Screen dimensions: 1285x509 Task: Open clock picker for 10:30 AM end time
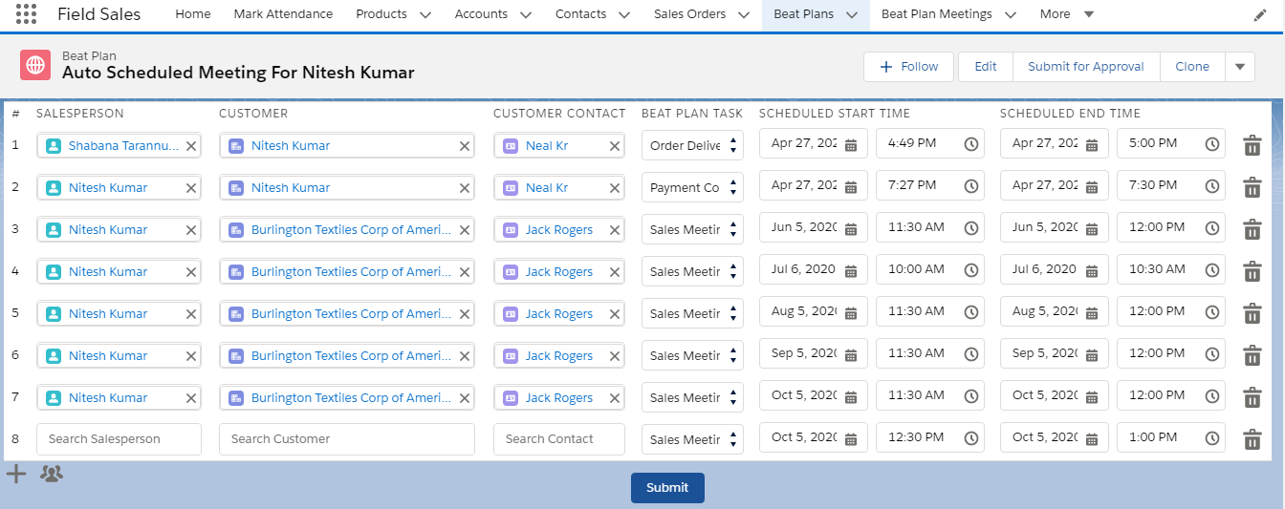[1212, 270]
